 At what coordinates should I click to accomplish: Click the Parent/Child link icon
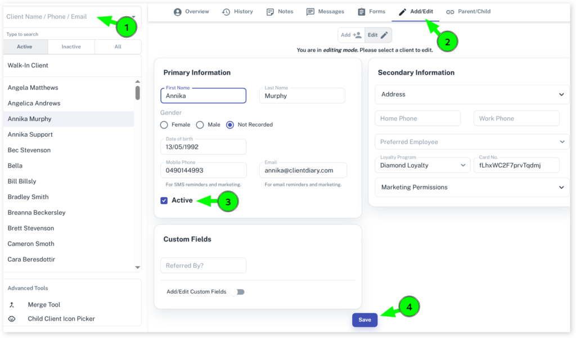[450, 12]
